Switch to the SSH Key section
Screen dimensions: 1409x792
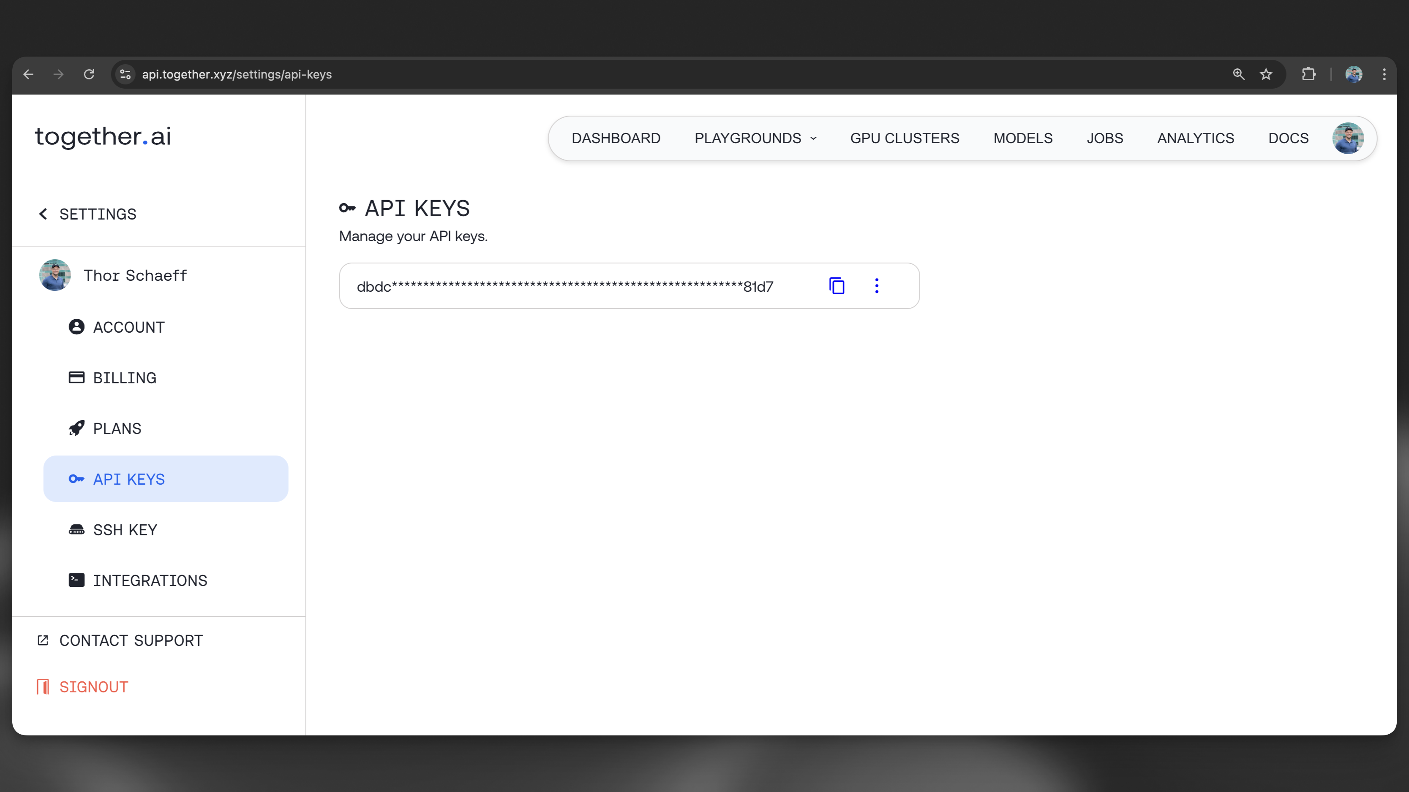point(125,530)
